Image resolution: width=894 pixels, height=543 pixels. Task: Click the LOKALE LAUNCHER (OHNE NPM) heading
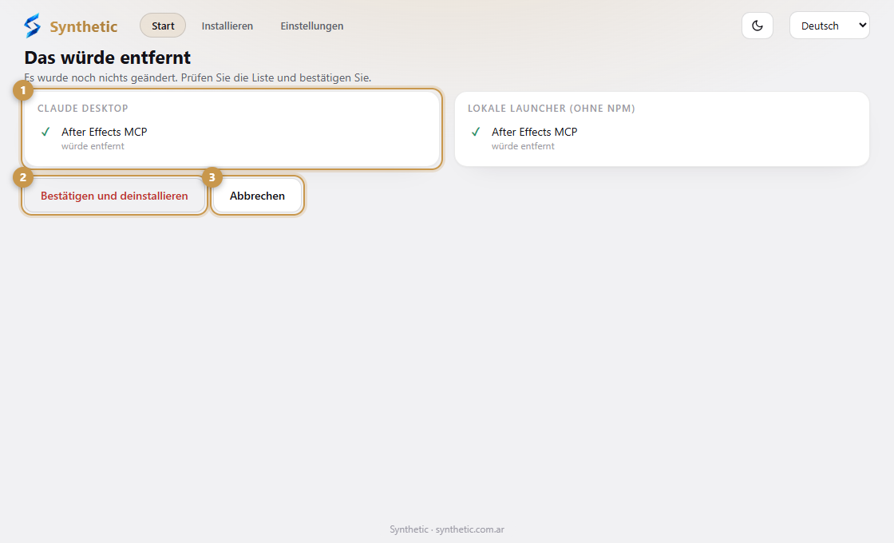tap(552, 109)
